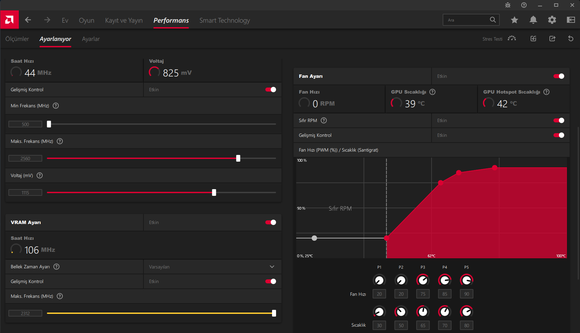Go forward with the right arrow
Viewport: 580px width, 333px height.
click(x=47, y=20)
